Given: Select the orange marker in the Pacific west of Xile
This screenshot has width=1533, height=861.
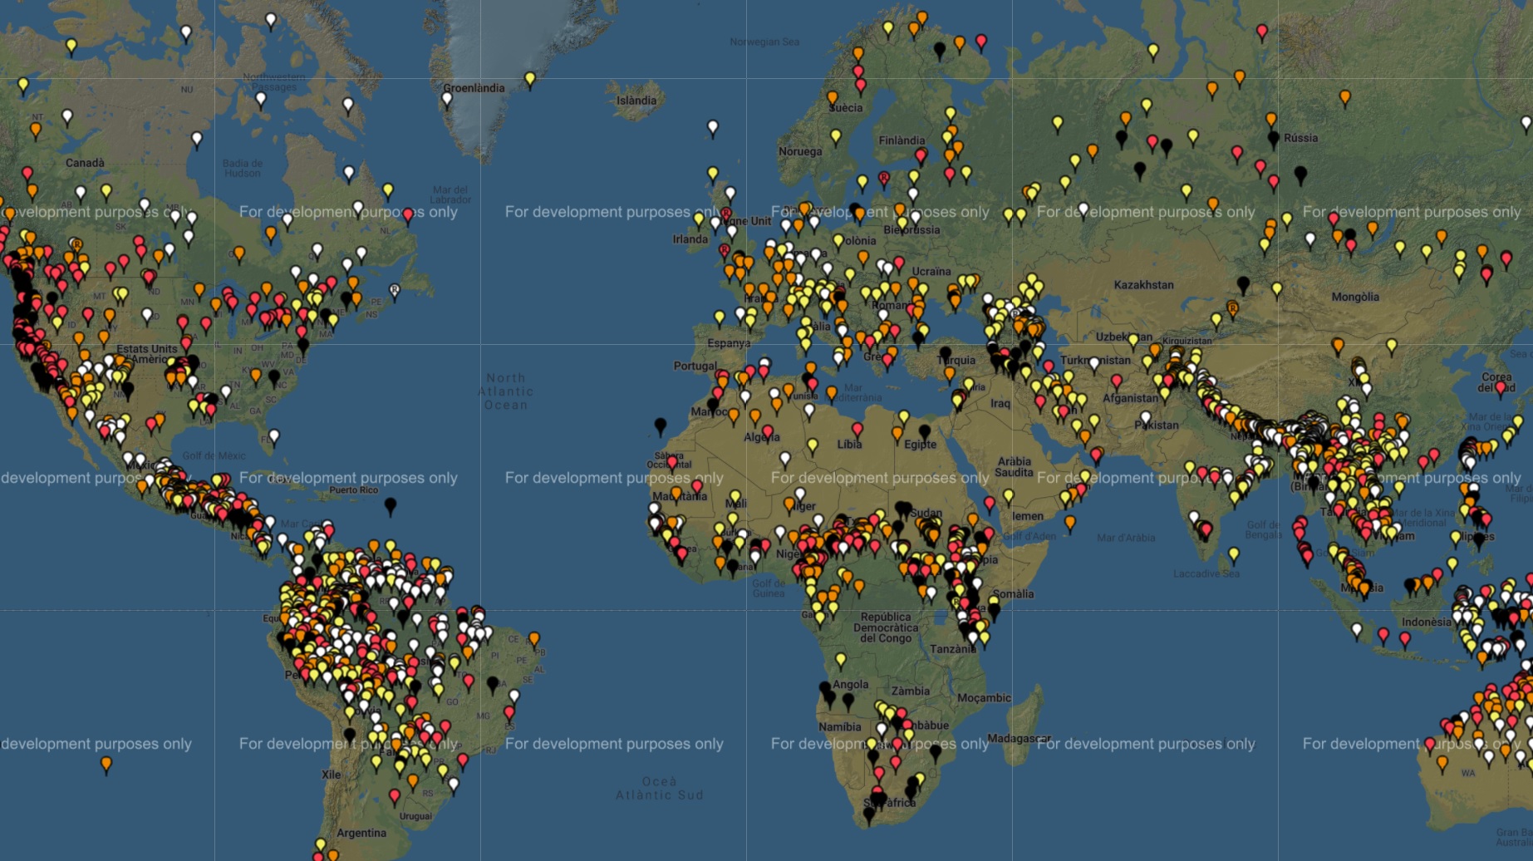Looking at the screenshot, I should coord(106,765).
